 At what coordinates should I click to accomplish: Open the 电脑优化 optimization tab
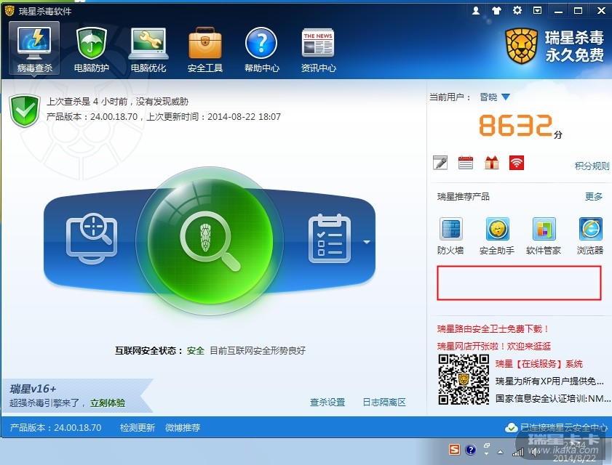[x=148, y=50]
